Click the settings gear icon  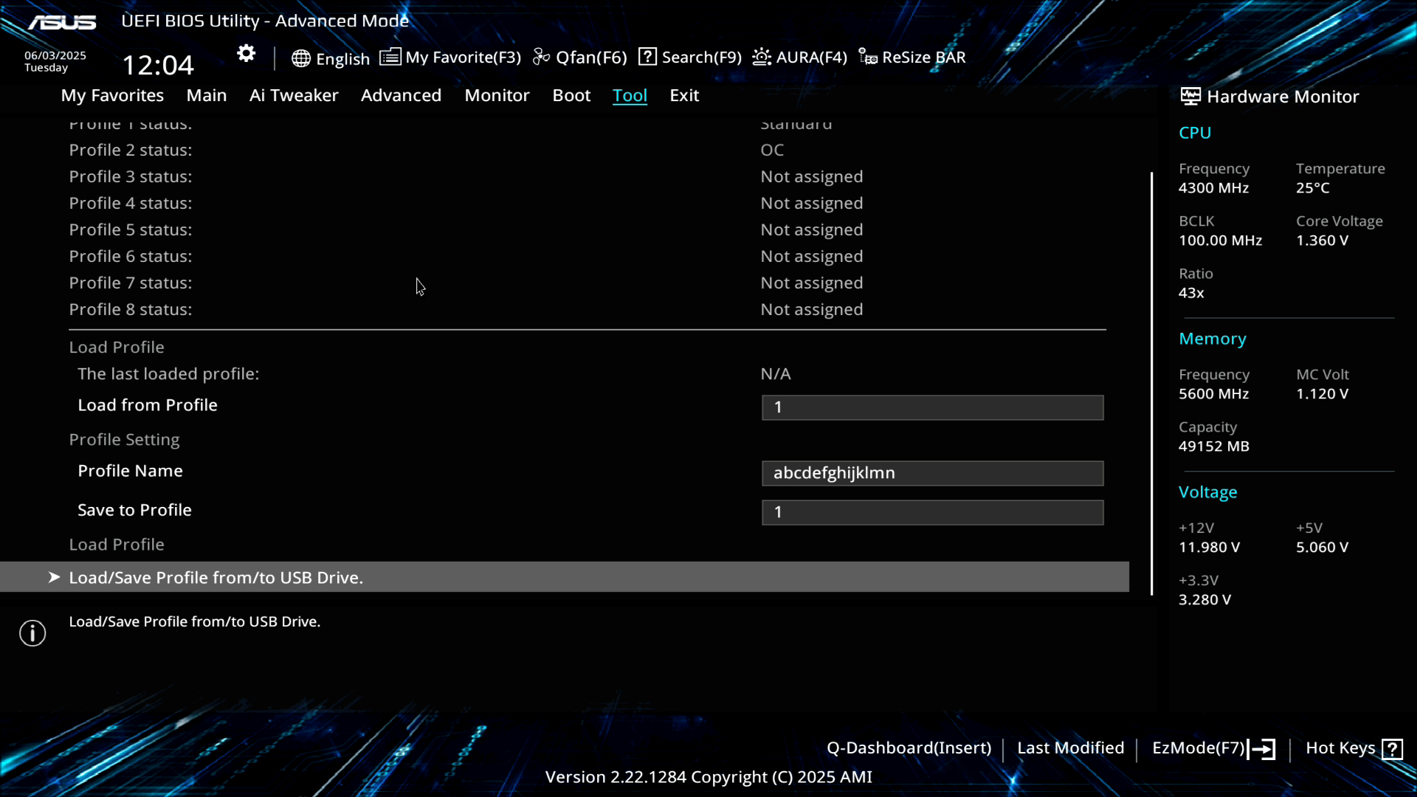pyautogui.click(x=246, y=54)
